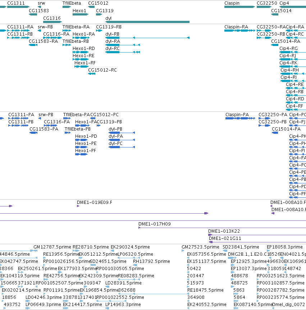Select the DME1-017H09 clone label
Screen dimensions: 306x310
[x=155, y=224]
